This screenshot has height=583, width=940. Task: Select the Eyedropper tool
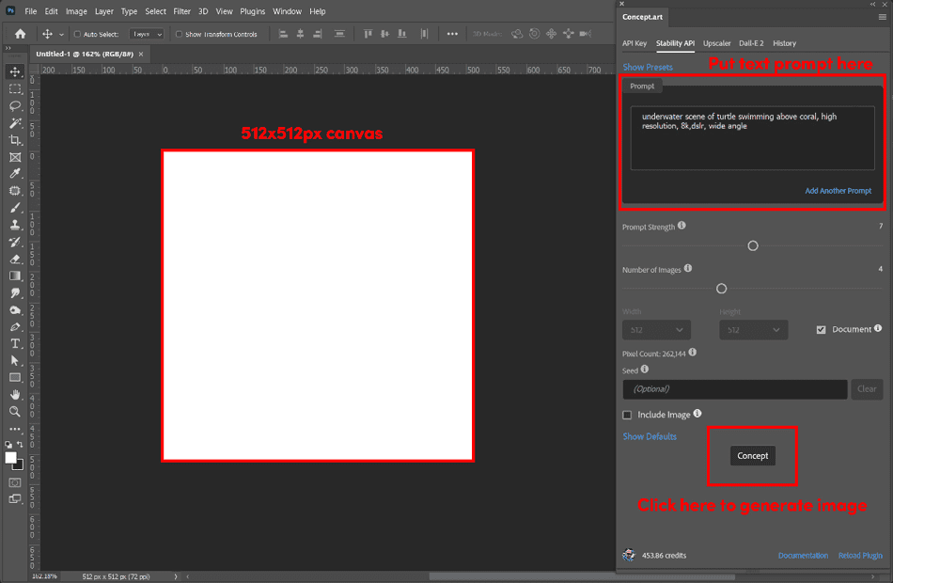[15, 174]
